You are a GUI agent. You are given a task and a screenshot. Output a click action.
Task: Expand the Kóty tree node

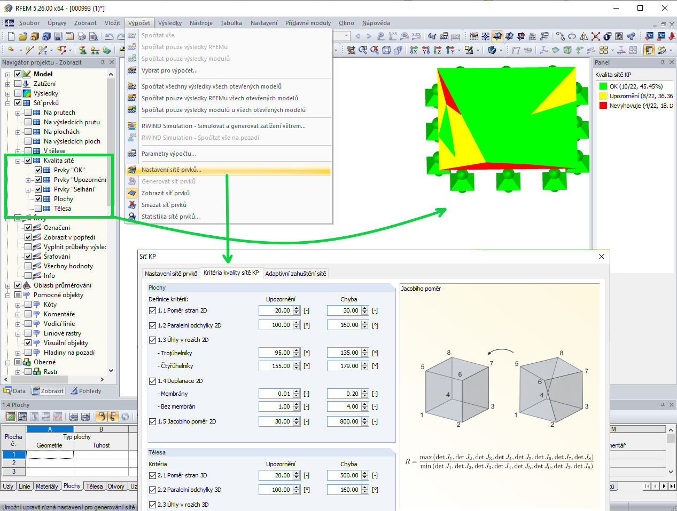tap(18, 305)
